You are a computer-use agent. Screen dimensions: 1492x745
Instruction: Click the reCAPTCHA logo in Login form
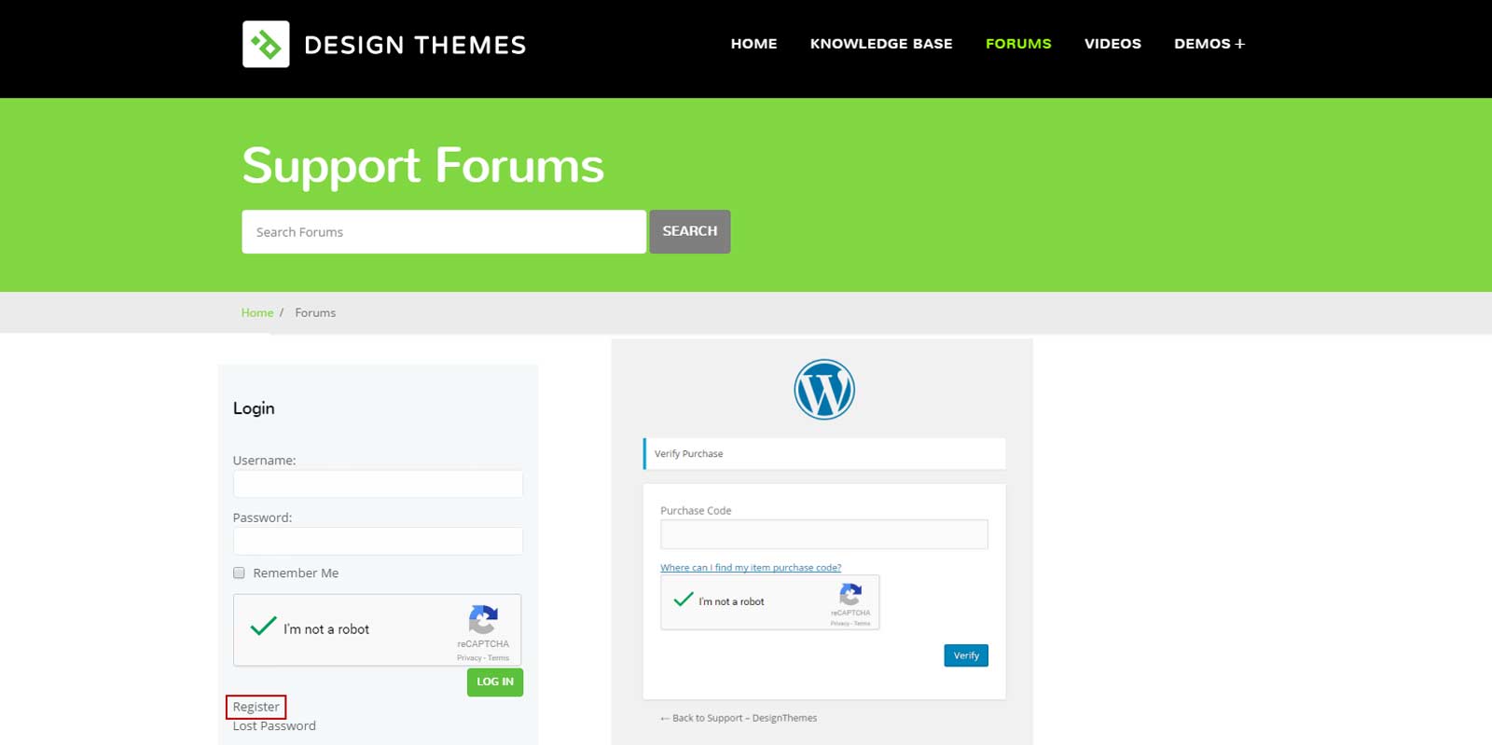[483, 620]
